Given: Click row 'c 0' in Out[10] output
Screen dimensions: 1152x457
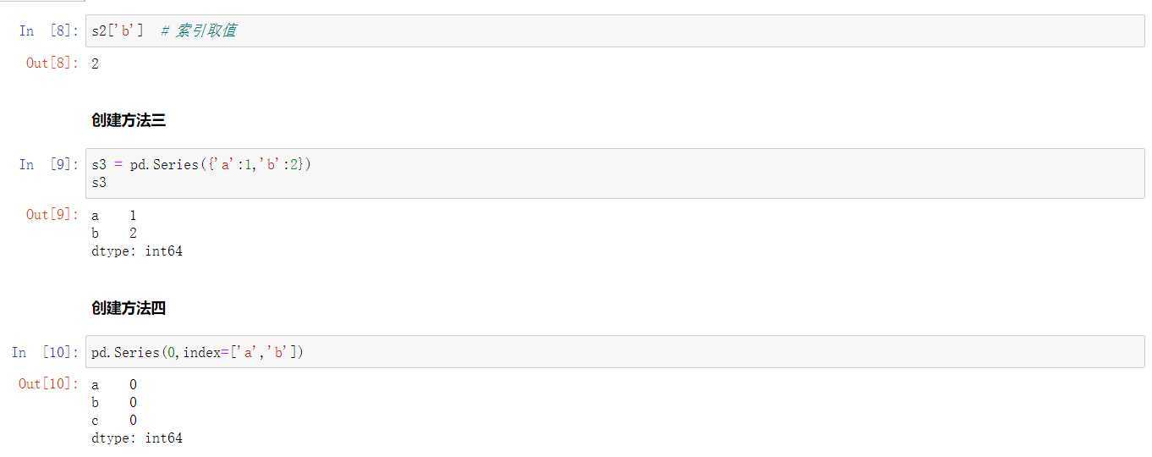Looking at the screenshot, I should [114, 421].
